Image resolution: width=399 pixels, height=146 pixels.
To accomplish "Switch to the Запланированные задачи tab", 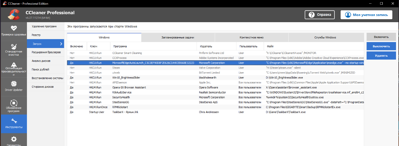I will click(x=178, y=37).
